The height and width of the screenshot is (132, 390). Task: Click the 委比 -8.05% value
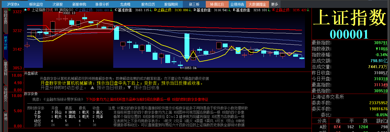[x=381, y=115]
